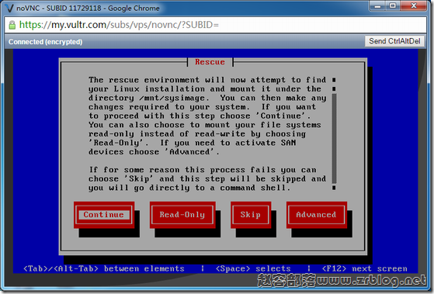Click the 'devices choose 'Advanced'.' text line

[154, 152]
